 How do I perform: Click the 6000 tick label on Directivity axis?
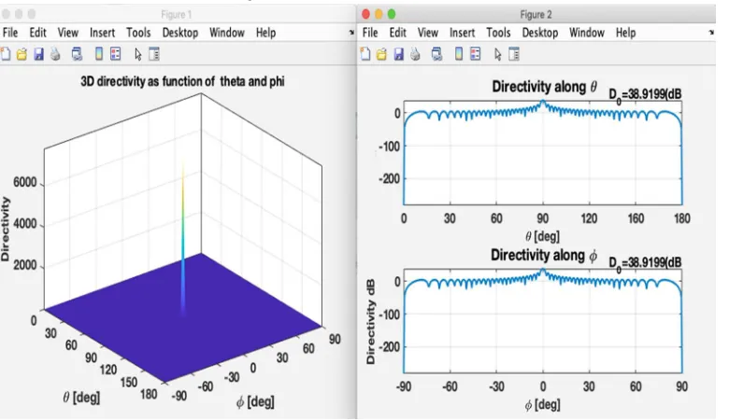(24, 182)
